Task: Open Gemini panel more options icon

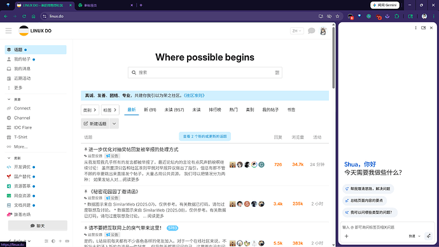Action: click(x=415, y=28)
